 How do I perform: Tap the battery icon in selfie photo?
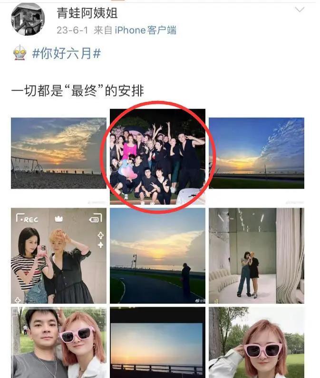[x=96, y=218]
